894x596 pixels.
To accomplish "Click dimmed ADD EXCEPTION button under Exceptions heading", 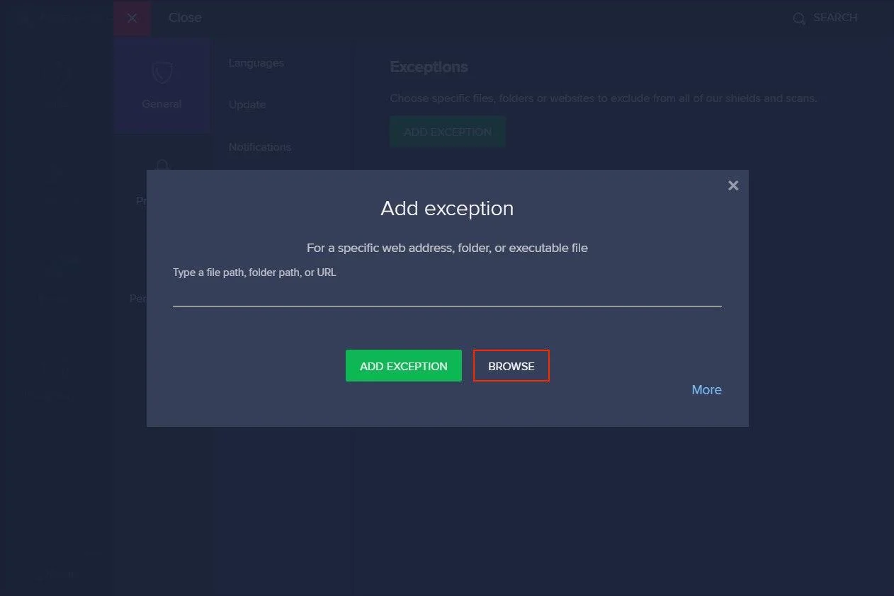I will (447, 132).
